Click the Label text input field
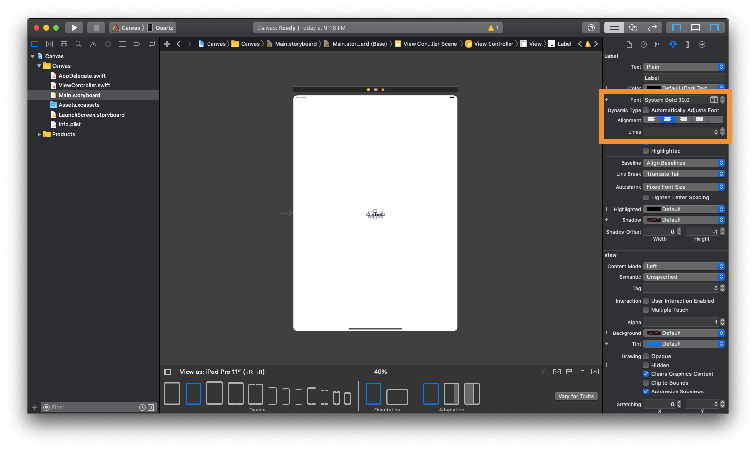 pos(684,78)
